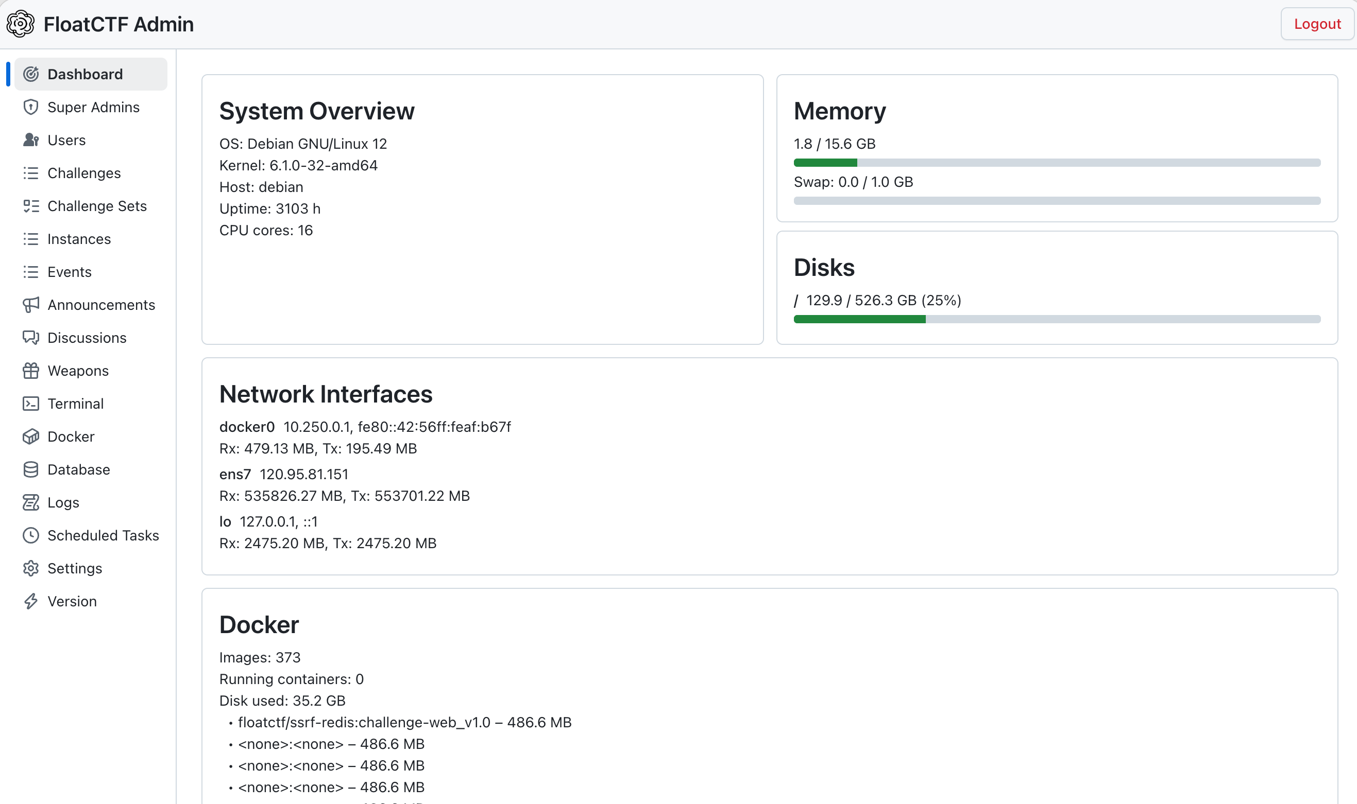
Task: Click the root disk usage bar
Action: click(1057, 320)
